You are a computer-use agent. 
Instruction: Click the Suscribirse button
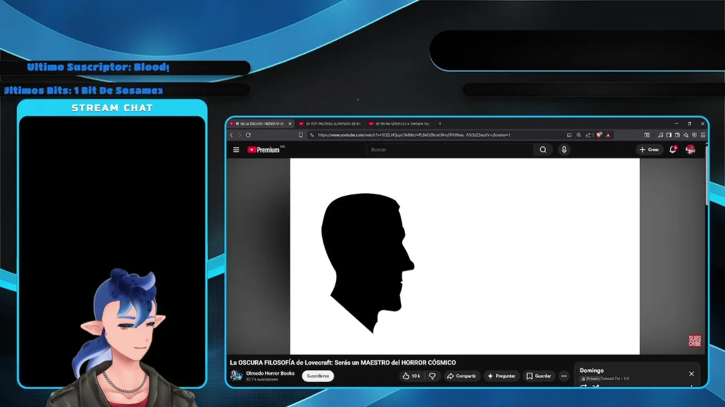[x=318, y=376]
